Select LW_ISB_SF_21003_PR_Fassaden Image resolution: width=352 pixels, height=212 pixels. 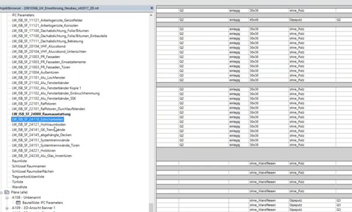coord(36,56)
